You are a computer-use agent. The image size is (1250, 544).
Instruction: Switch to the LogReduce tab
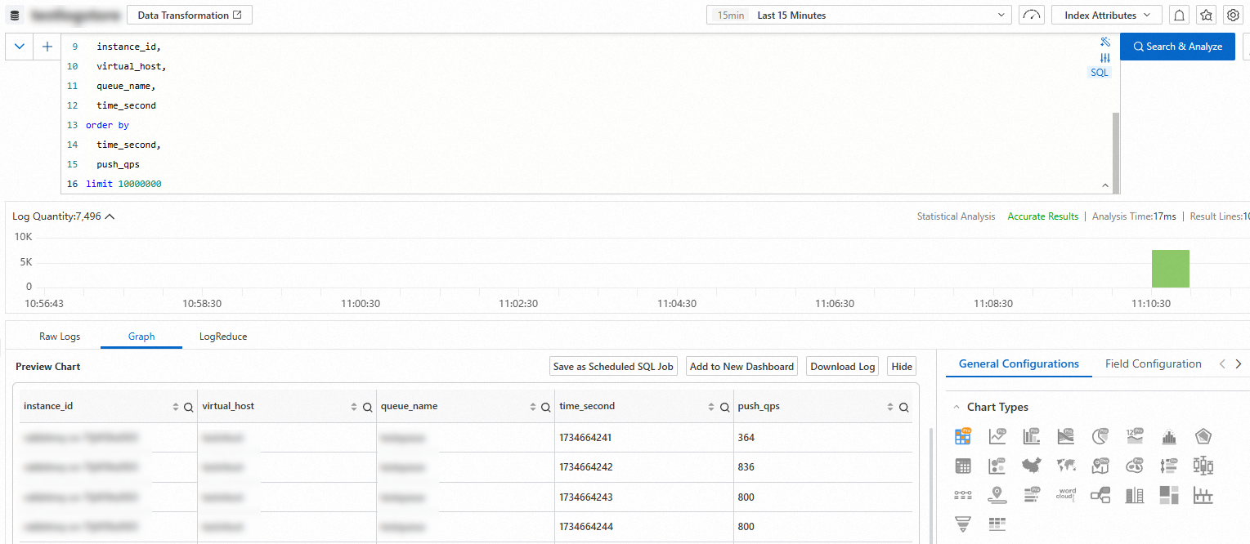223,337
